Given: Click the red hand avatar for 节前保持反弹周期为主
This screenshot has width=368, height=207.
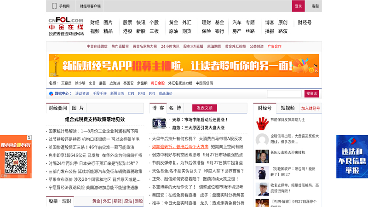Looking at the screenshot, I should pyautogui.click(x=262, y=123).
